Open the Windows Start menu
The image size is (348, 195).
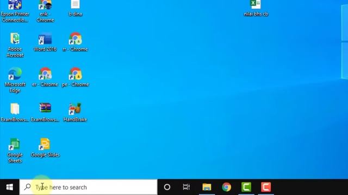click(x=10, y=187)
